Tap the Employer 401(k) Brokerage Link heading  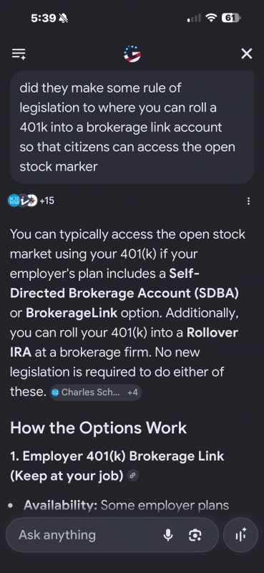click(117, 466)
